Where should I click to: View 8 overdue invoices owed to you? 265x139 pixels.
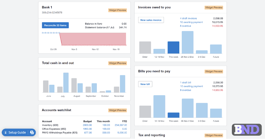coord(185,26)
